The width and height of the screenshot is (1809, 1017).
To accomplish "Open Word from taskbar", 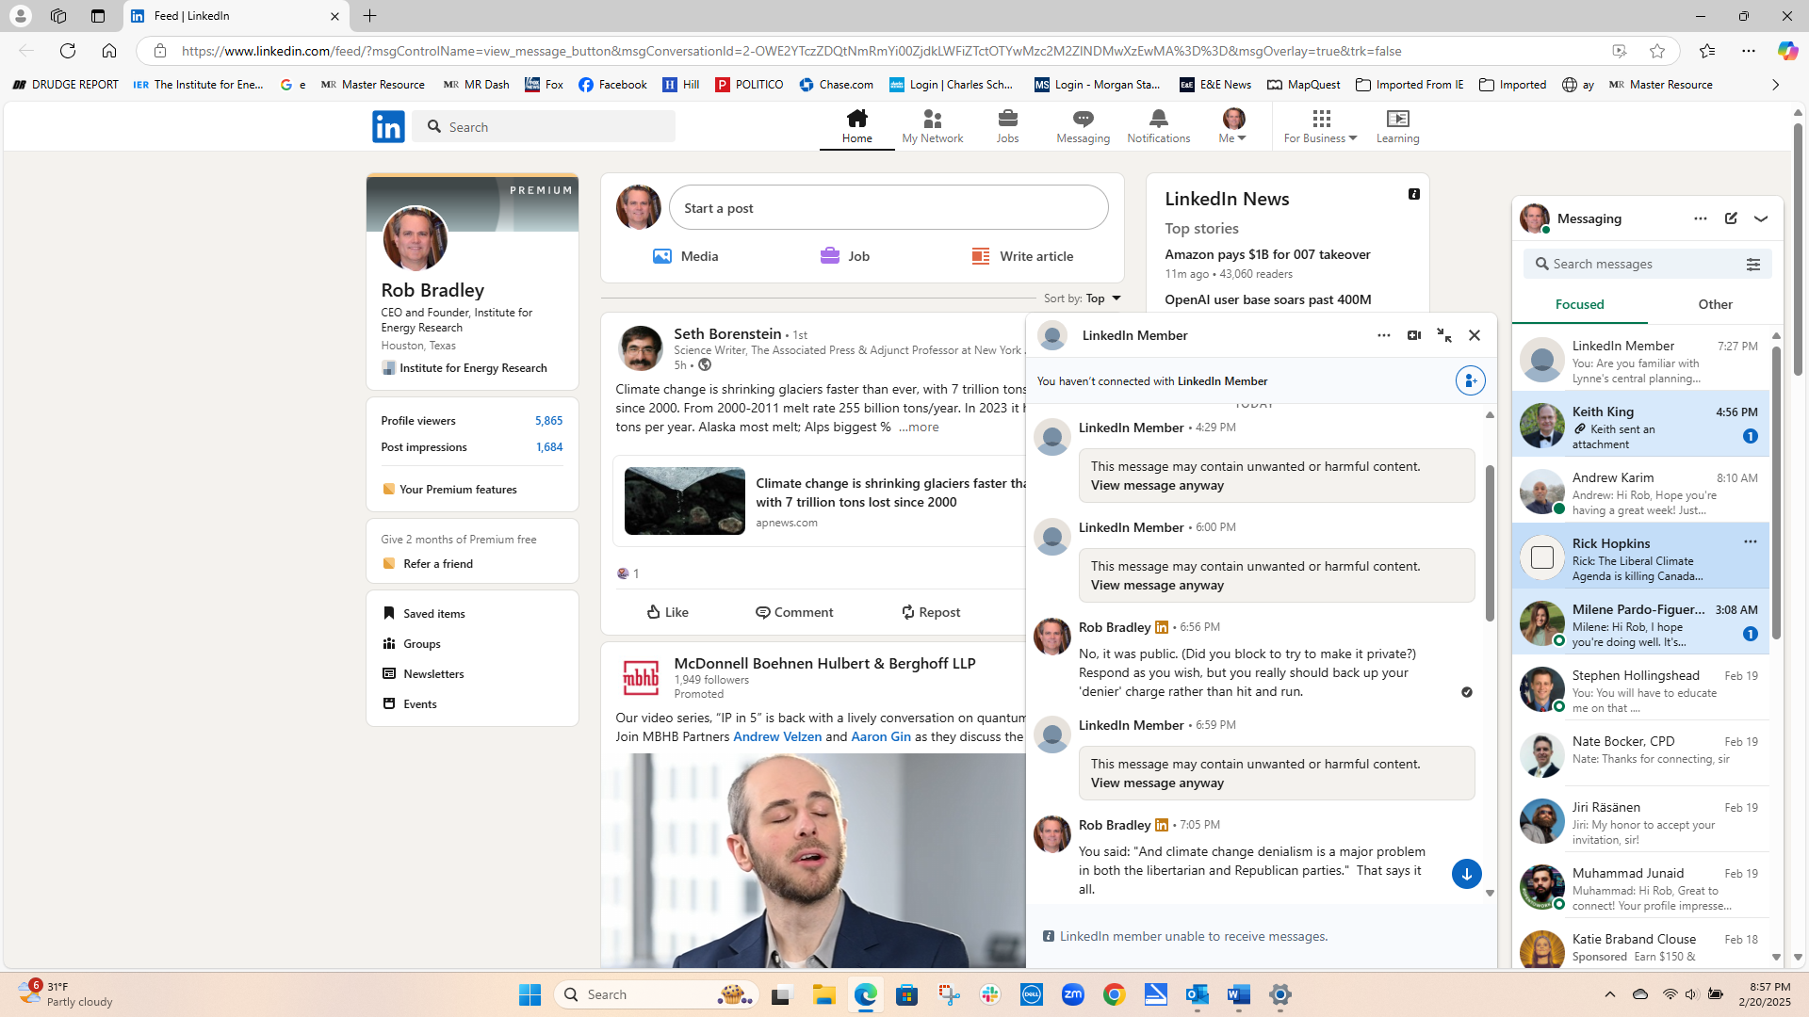I will point(1238,994).
